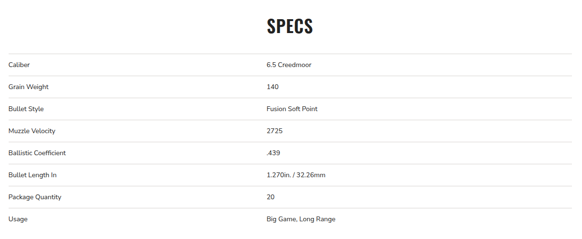This screenshot has width=582, height=239.
Task: Click the package quantity value 20
Action: 271,197
